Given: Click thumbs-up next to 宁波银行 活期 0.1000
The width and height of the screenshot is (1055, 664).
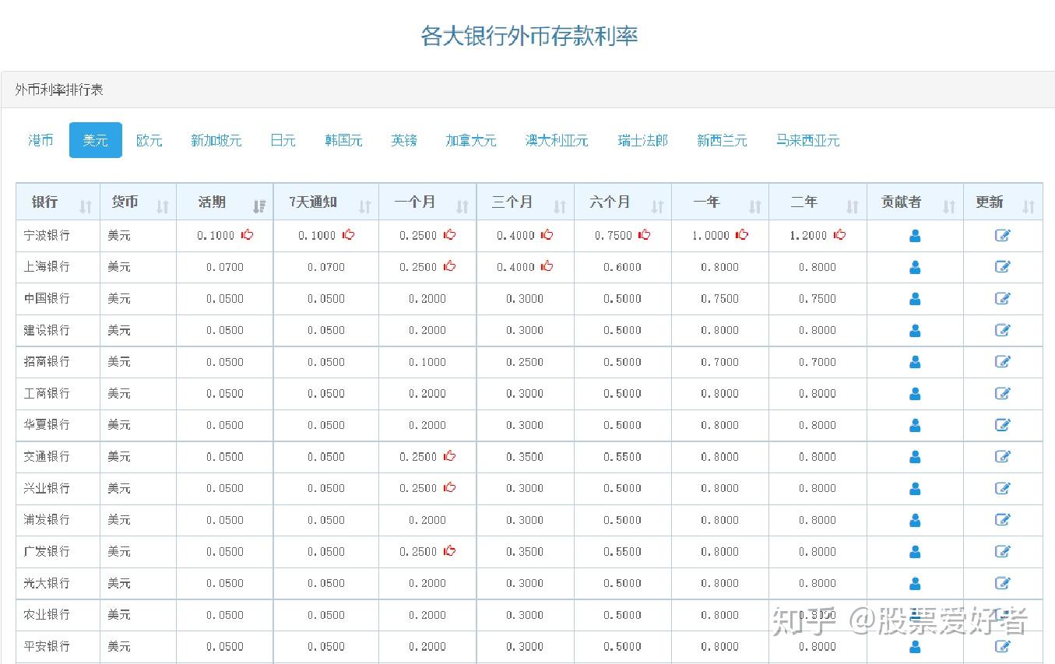Looking at the screenshot, I should pos(247,234).
